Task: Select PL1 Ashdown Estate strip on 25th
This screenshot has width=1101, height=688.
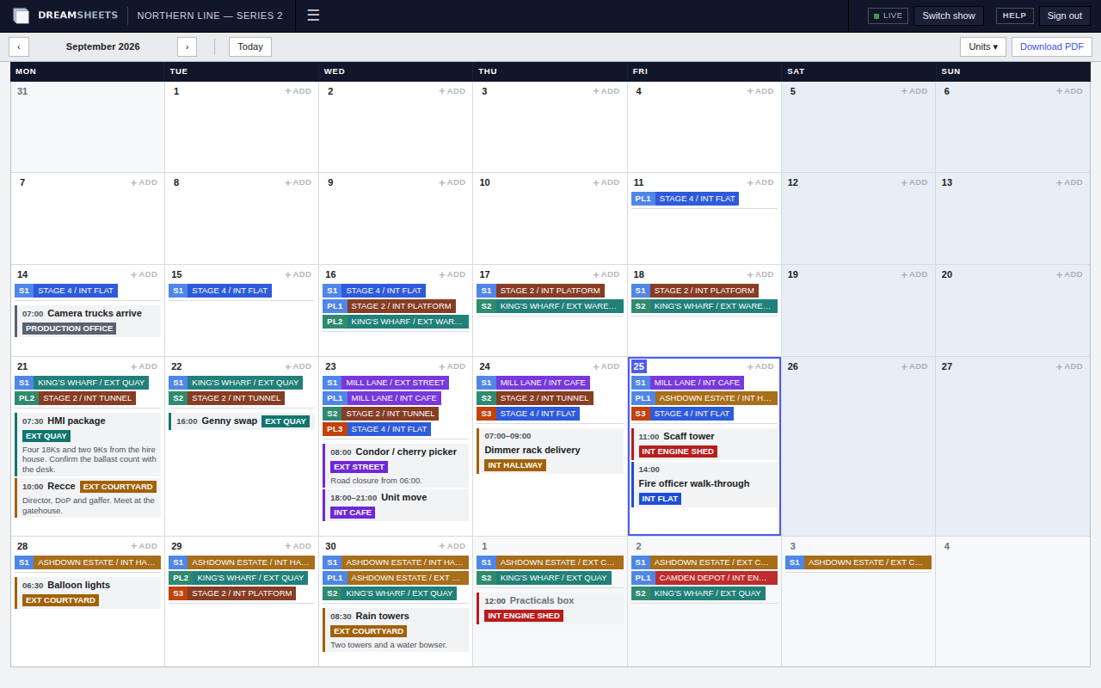Action: (x=704, y=398)
